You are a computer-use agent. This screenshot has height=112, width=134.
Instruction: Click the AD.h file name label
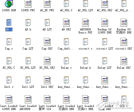pyautogui.click(x=28, y=30)
